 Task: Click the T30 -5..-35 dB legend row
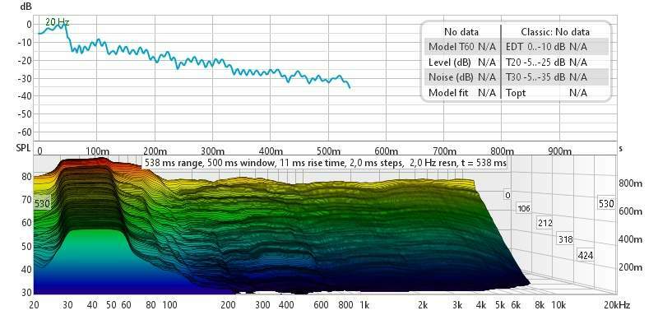click(555, 77)
